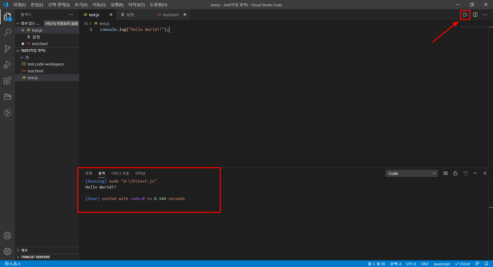Change end of line sequence CRLF

click(x=425, y=264)
